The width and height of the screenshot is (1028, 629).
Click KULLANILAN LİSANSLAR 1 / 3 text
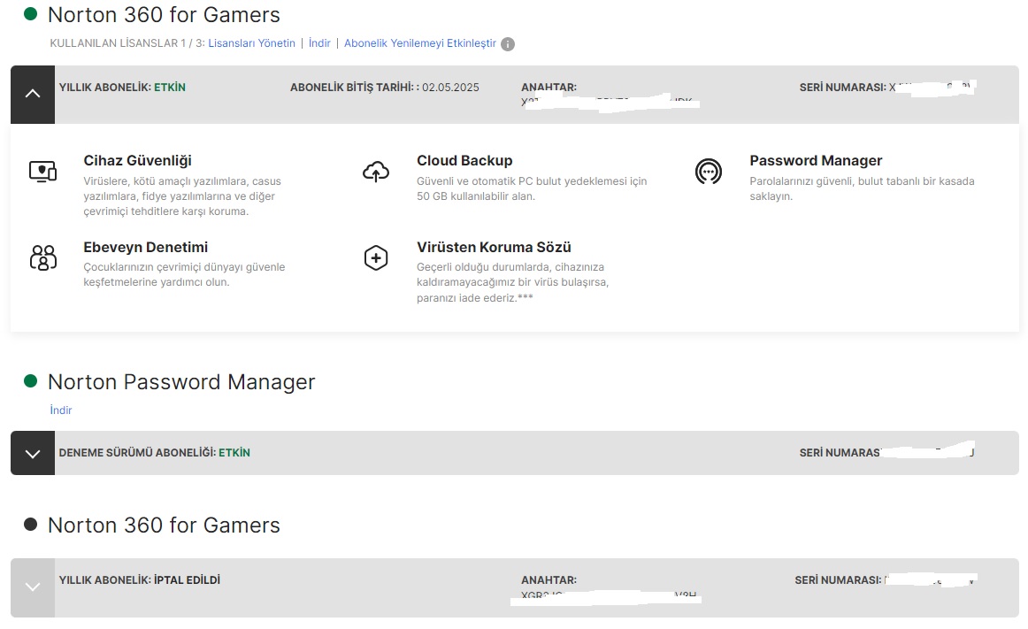tap(128, 43)
